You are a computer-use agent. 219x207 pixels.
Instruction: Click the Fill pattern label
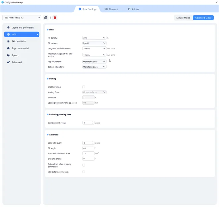[53, 43]
